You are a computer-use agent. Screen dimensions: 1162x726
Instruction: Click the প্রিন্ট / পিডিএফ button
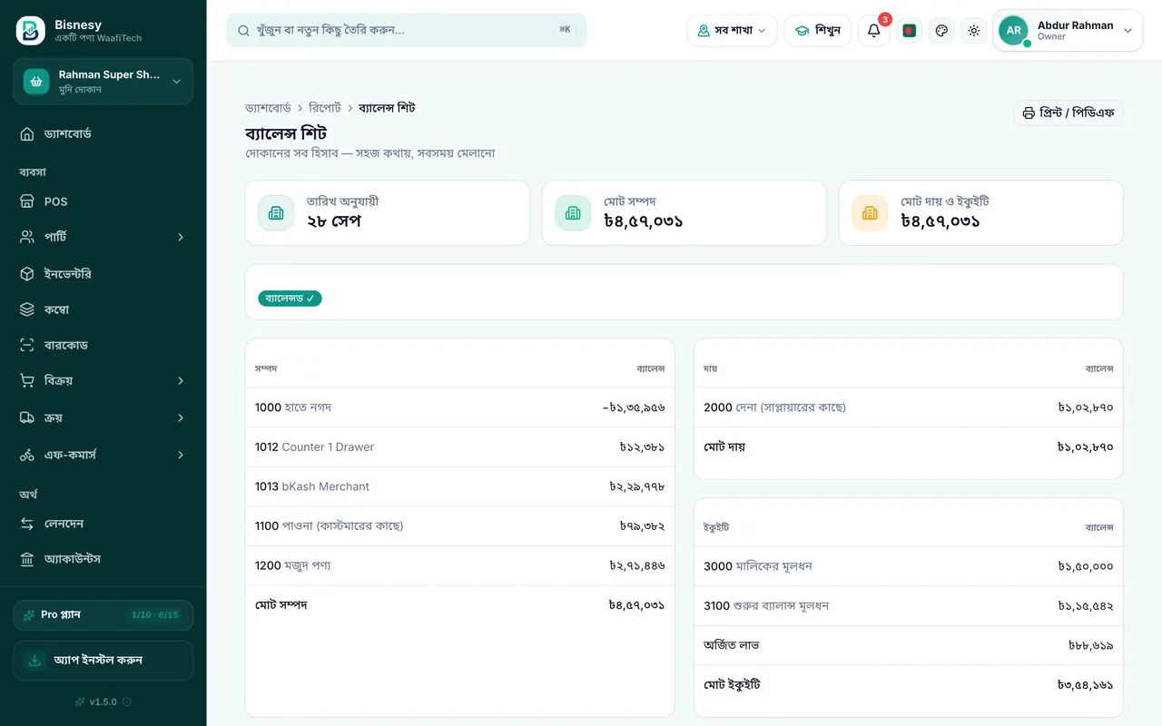click(1068, 113)
